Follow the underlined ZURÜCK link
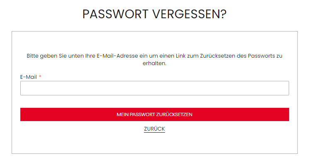 click(x=154, y=129)
